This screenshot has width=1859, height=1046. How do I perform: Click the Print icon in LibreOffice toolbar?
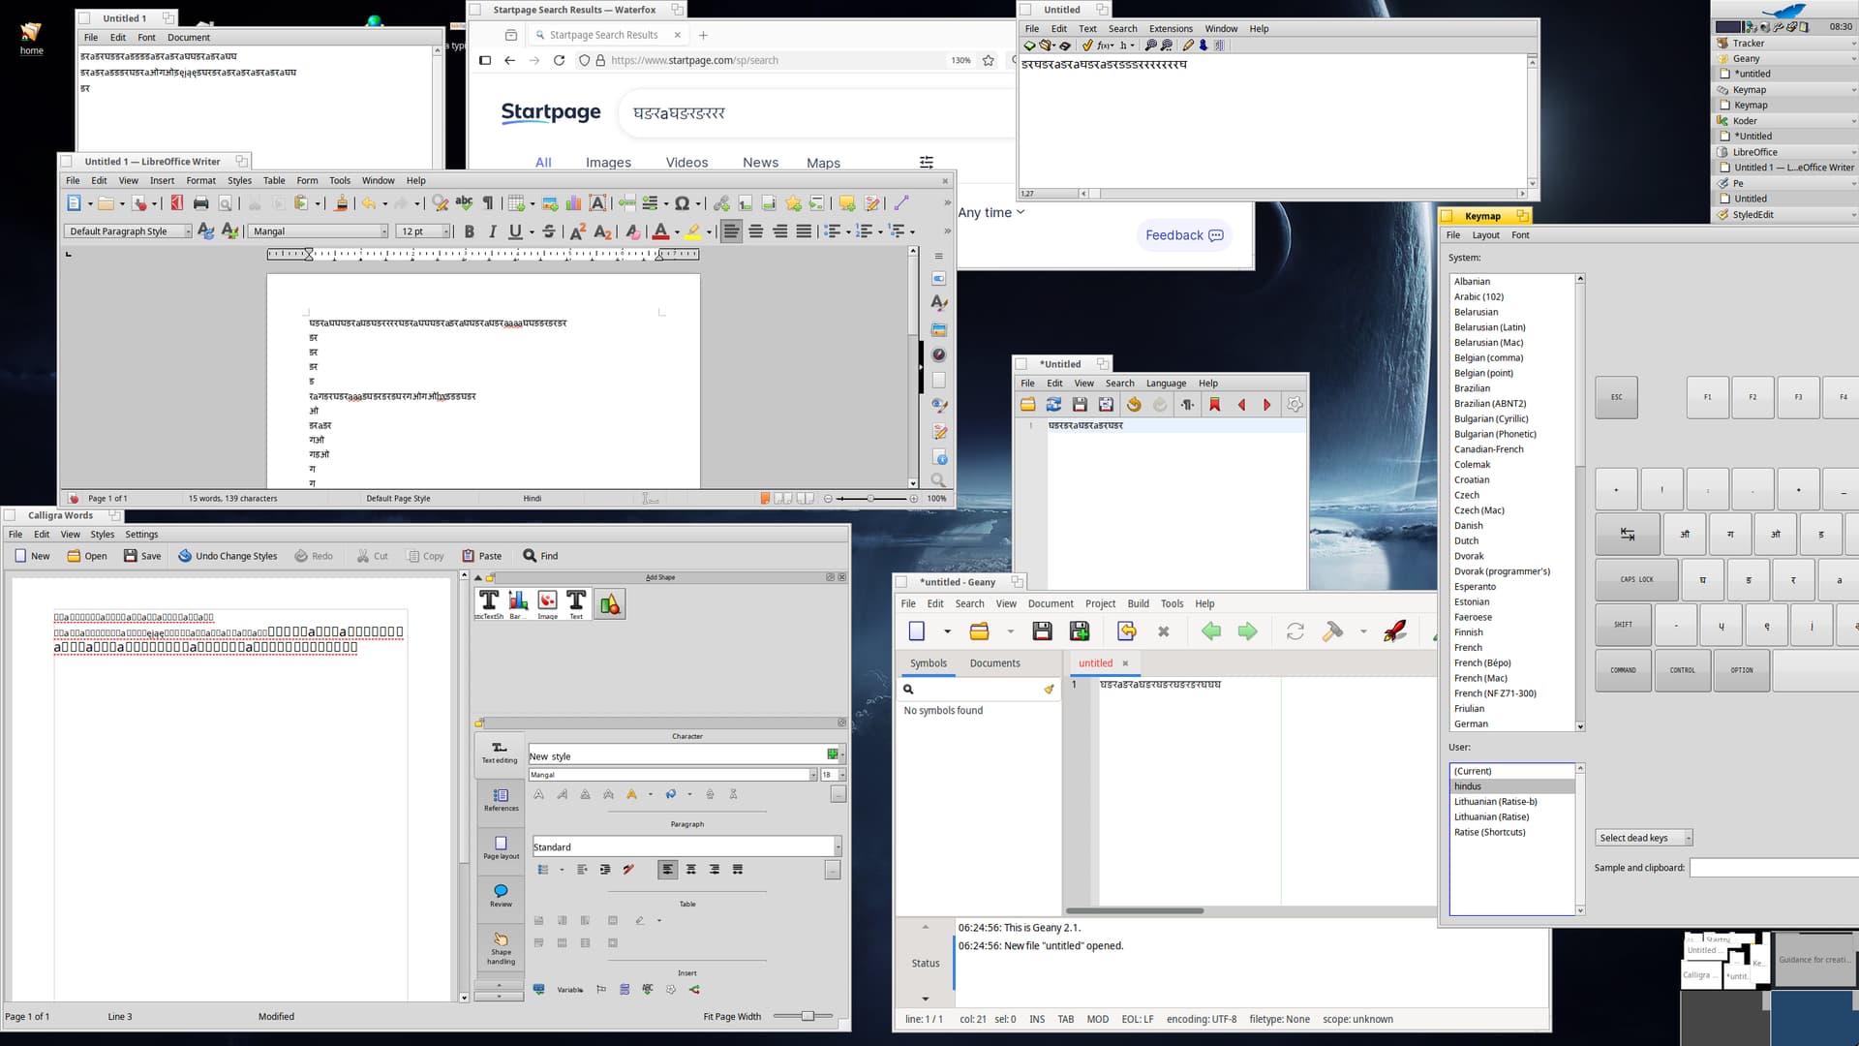pyautogui.click(x=200, y=203)
